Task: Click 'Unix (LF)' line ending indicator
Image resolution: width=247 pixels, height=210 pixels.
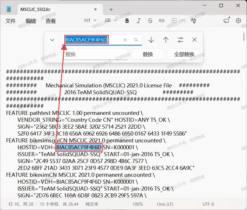Action: [165, 204]
